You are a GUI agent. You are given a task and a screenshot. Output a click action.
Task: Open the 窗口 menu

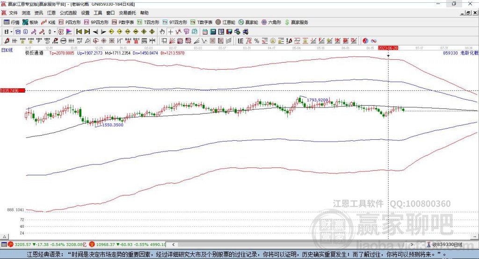coord(110,13)
